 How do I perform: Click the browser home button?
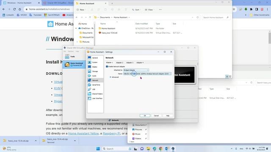coord(20,9)
